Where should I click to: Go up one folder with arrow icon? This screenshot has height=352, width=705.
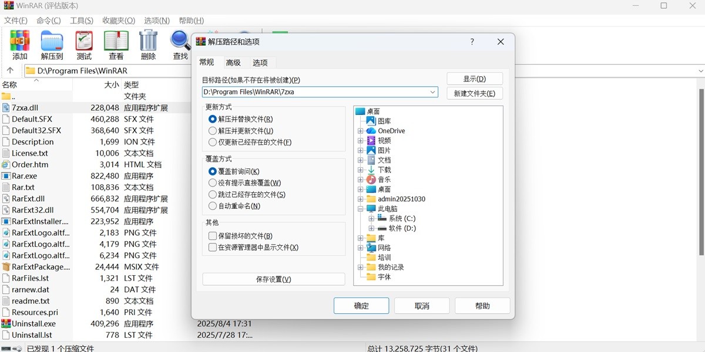pyautogui.click(x=9, y=70)
